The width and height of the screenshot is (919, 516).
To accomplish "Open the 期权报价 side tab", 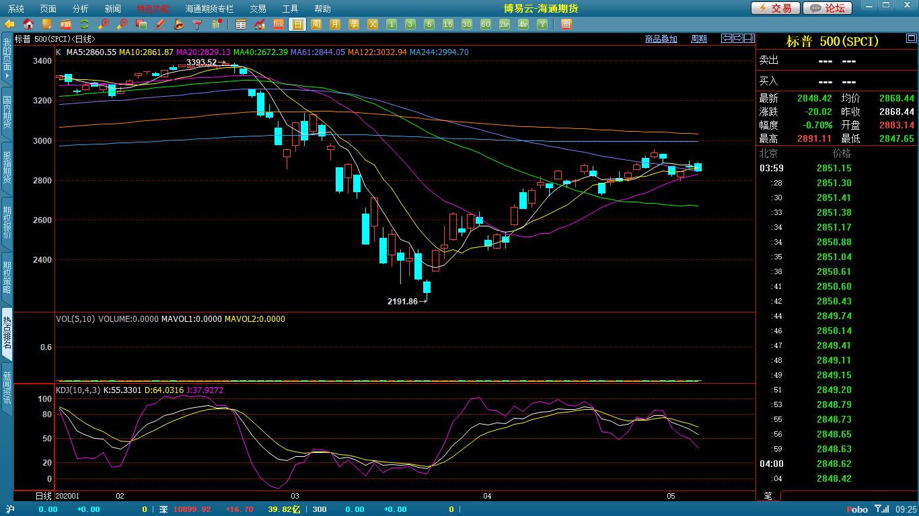I will click(7, 223).
